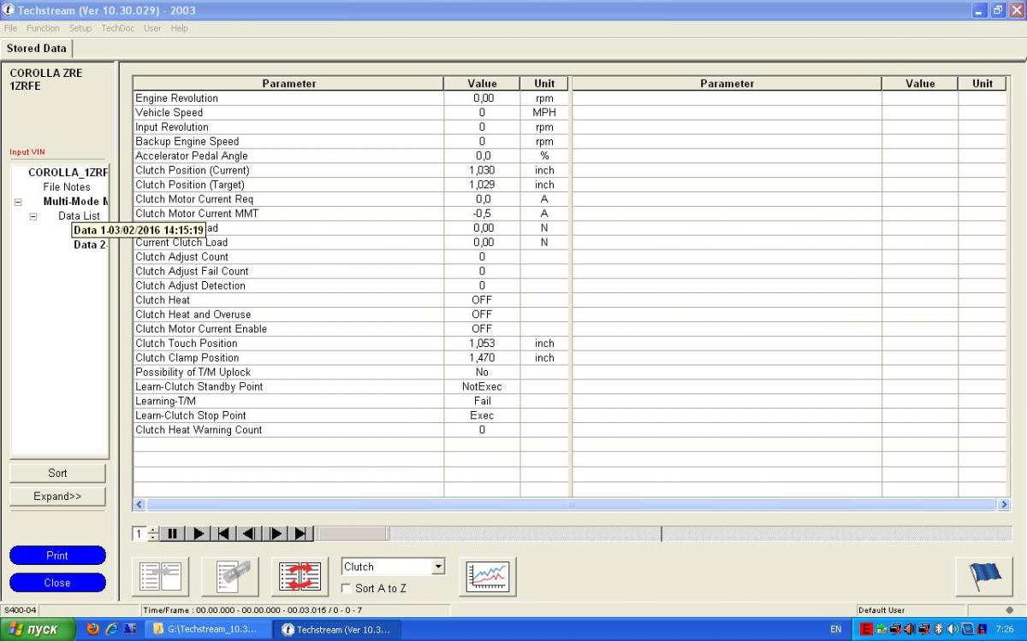Jump to the last frame button
This screenshot has width=1027, height=641.
pyautogui.click(x=301, y=534)
